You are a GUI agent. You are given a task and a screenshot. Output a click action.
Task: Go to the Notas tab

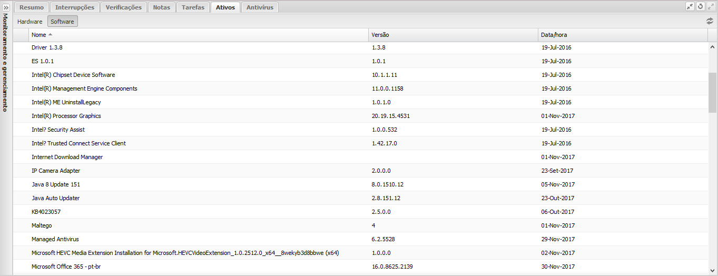pyautogui.click(x=162, y=7)
